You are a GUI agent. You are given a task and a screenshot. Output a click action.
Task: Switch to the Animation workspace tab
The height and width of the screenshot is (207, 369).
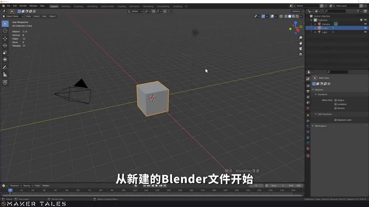(134, 6)
